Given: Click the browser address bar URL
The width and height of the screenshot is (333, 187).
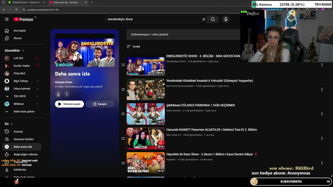Looking at the screenshot, I should click(43, 10).
